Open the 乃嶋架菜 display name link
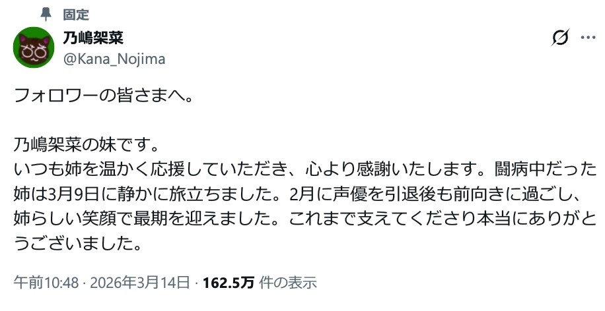 pos(94,38)
